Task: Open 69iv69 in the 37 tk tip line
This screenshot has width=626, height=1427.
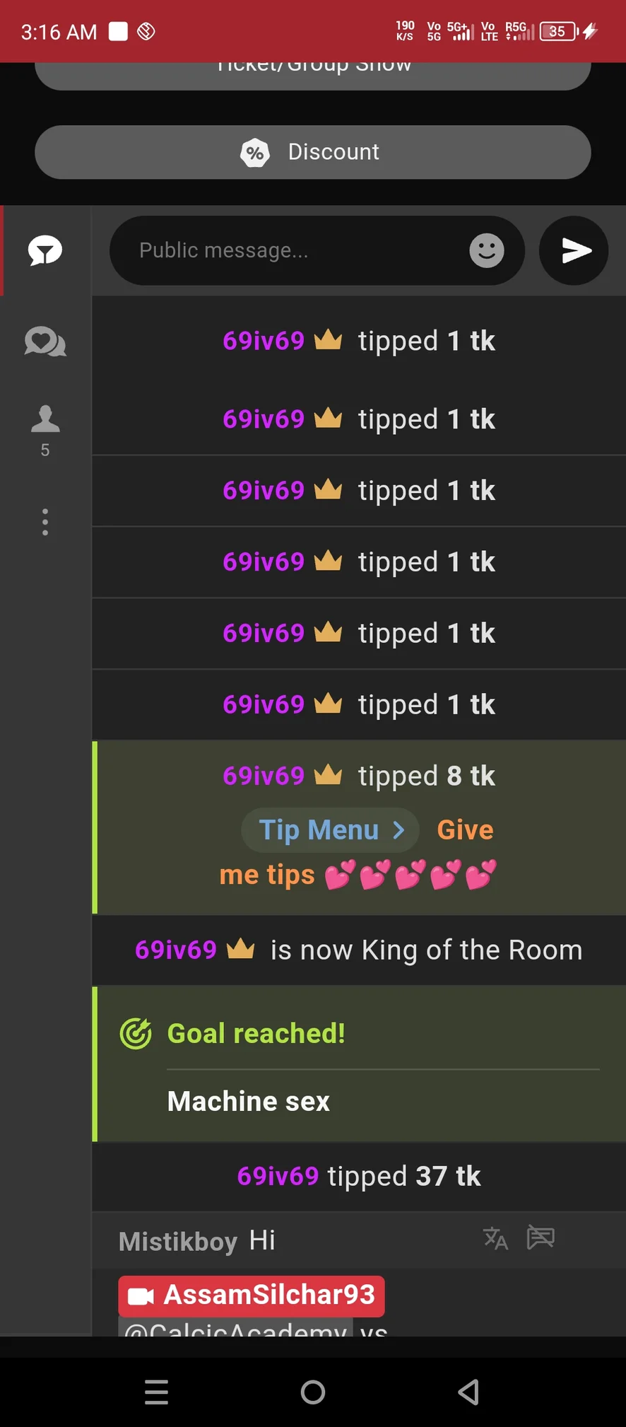Action: pyautogui.click(x=278, y=1176)
